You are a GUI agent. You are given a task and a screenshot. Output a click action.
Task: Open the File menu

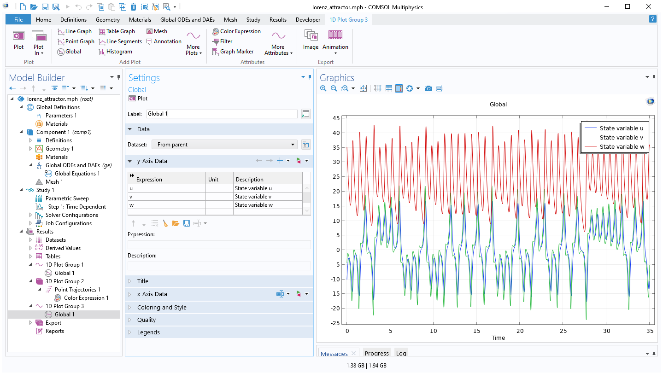tap(18, 20)
